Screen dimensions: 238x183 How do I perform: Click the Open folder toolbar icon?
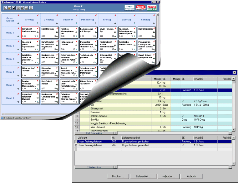pyautogui.click(x=9, y=8)
